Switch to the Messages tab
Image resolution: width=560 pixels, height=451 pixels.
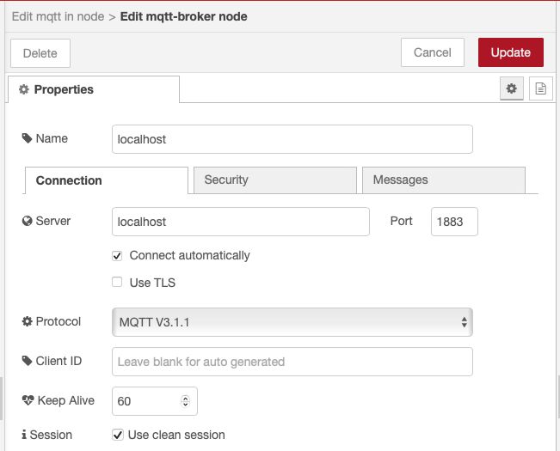click(444, 180)
